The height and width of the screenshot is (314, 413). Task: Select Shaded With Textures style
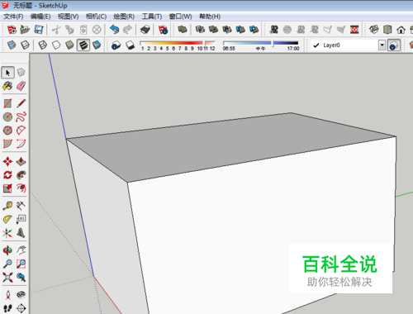(x=83, y=45)
